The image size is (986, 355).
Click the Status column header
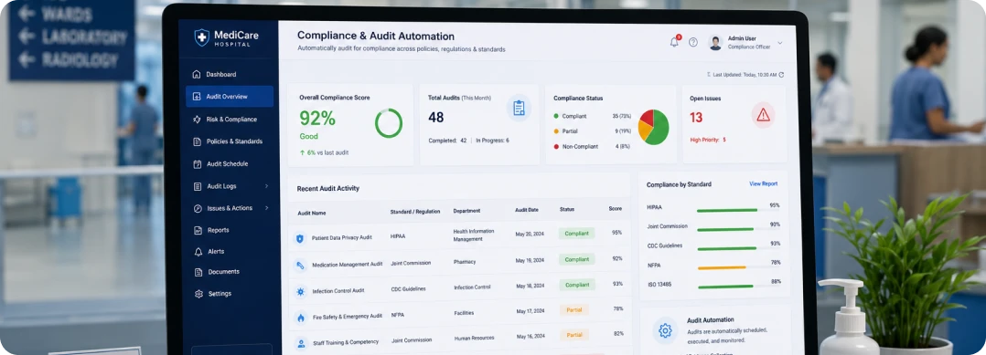(x=566, y=210)
